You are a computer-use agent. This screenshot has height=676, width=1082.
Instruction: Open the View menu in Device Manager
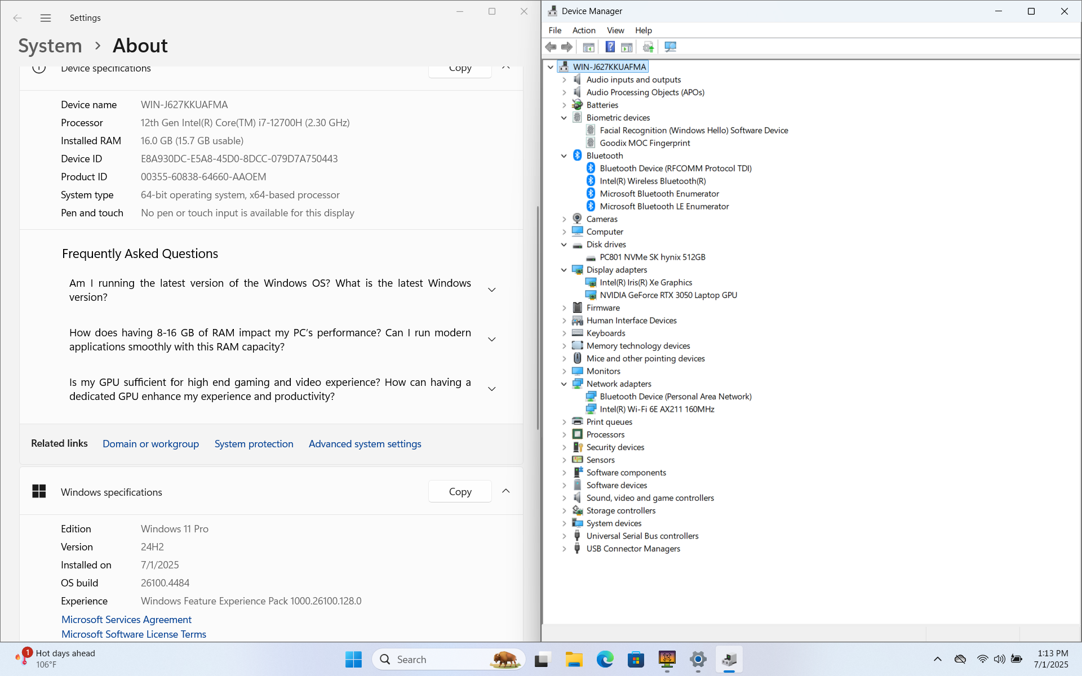point(615,30)
